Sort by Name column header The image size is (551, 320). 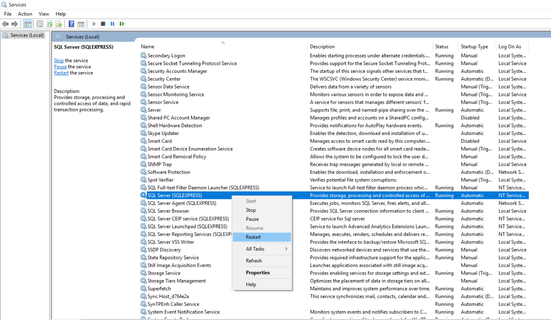tap(223, 46)
